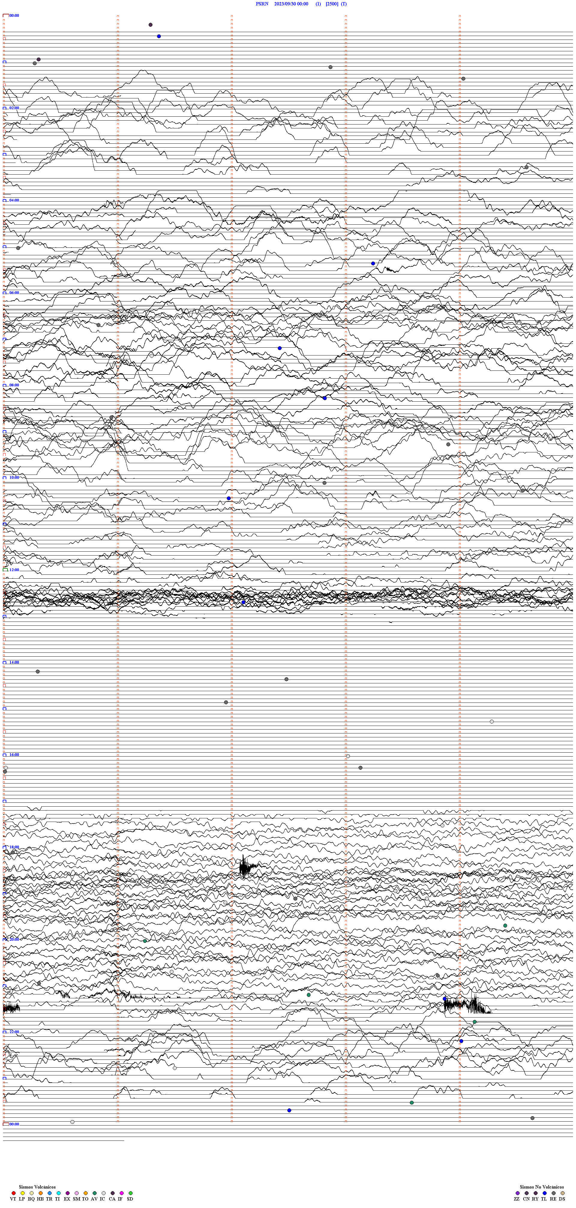Select the purple EX legend marker

tap(67, 1193)
